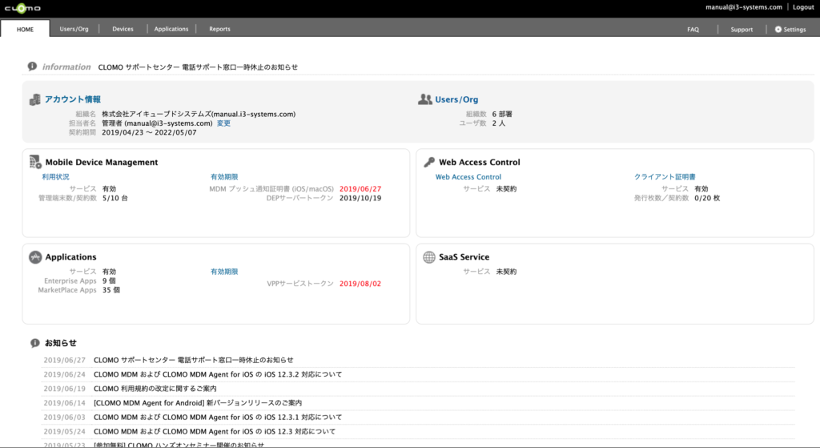Open the アカウント情報 link
The image size is (820, 448).
click(73, 99)
